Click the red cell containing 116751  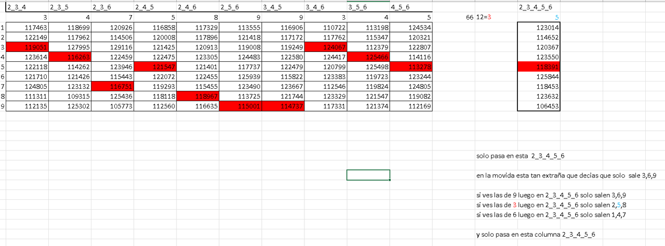[113, 86]
